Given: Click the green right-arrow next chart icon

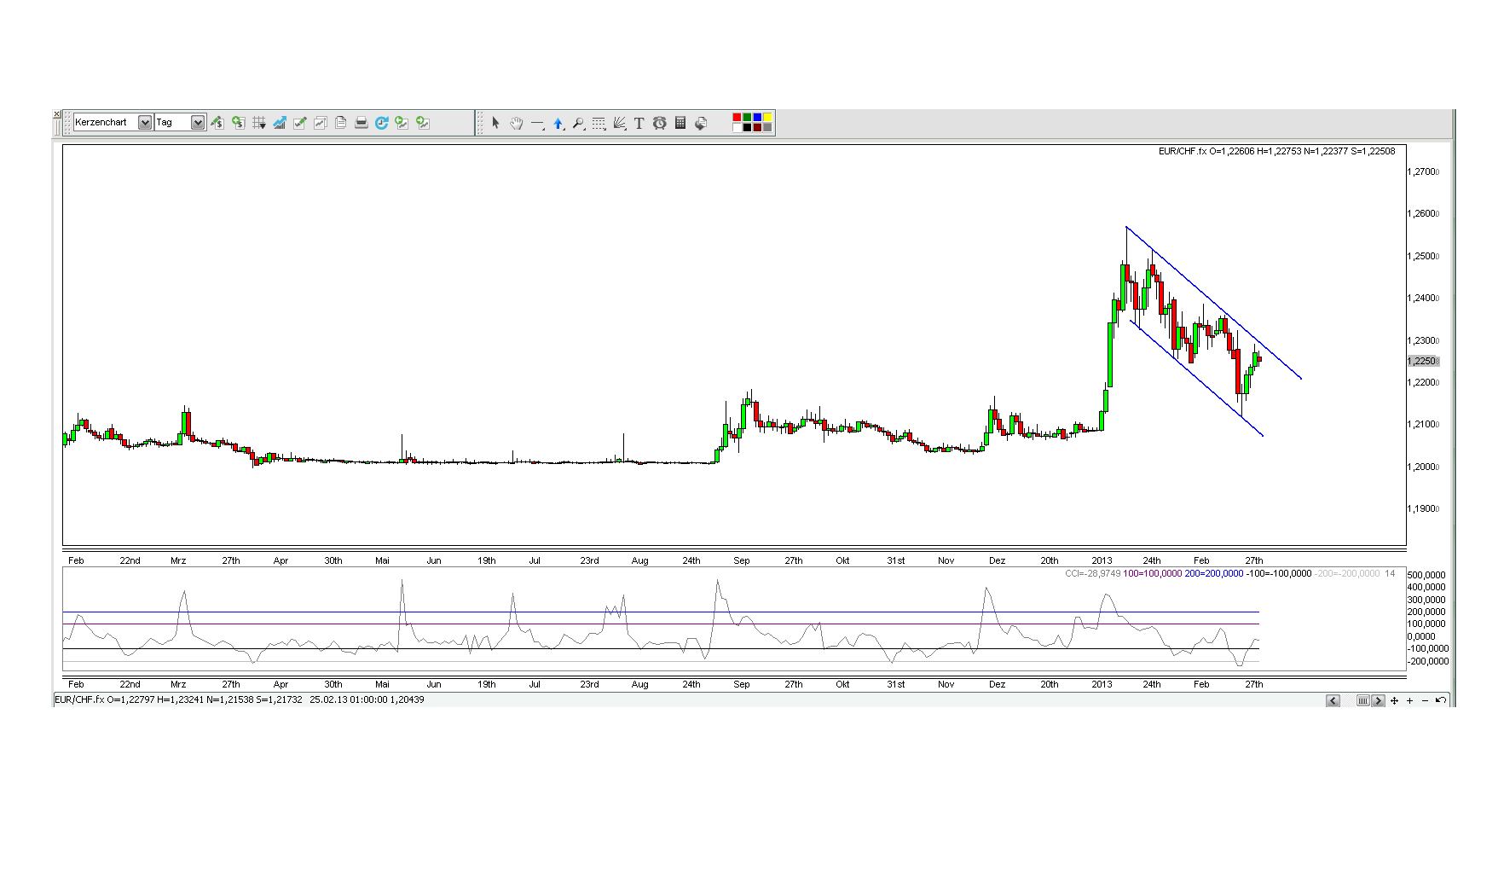Looking at the screenshot, I should pyautogui.click(x=422, y=123).
